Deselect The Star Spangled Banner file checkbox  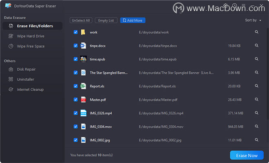(x=76, y=73)
